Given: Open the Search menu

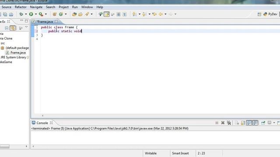Looking at the screenshot, I should point(51,7).
